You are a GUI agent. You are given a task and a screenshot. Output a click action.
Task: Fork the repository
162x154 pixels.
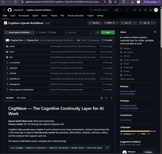pyautogui.click(x=126, y=23)
